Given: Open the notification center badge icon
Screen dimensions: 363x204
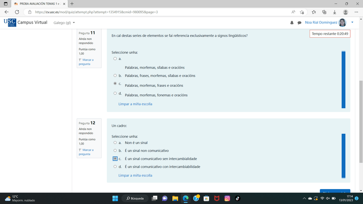Looking at the screenshot, I should coord(357,198).
